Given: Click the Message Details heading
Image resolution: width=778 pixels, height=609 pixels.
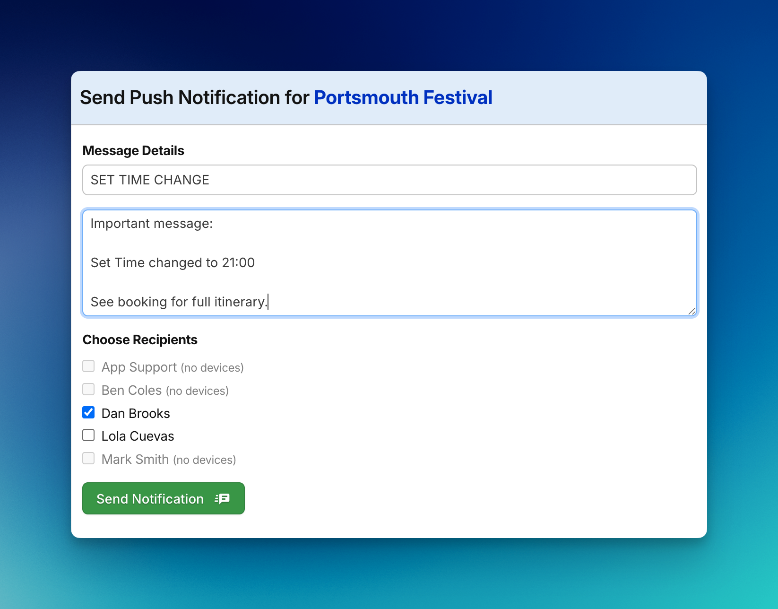Looking at the screenshot, I should tap(133, 150).
